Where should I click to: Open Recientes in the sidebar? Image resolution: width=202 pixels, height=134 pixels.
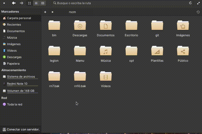pos(21,25)
